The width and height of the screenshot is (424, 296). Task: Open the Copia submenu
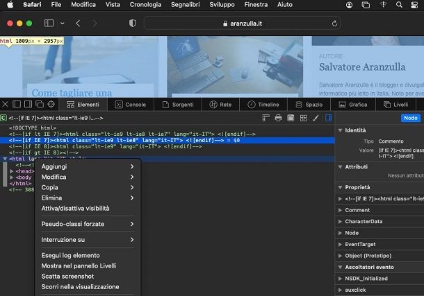click(88, 187)
